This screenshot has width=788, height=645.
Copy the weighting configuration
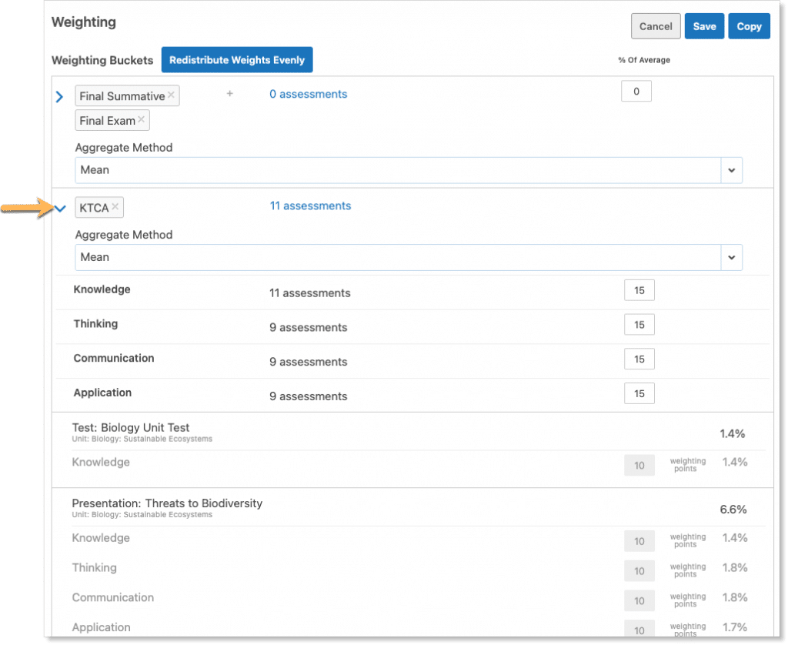coord(749,26)
